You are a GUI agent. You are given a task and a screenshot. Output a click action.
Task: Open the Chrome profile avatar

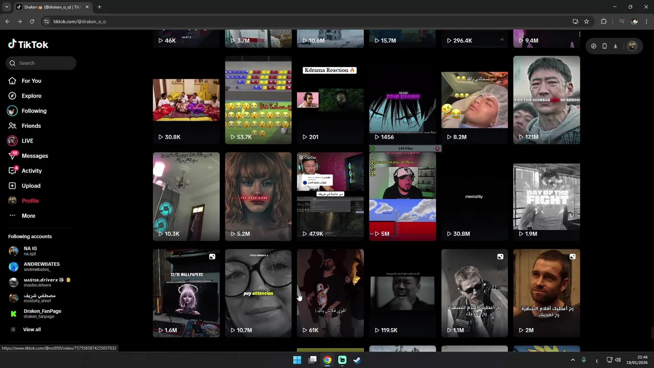pyautogui.click(x=635, y=21)
